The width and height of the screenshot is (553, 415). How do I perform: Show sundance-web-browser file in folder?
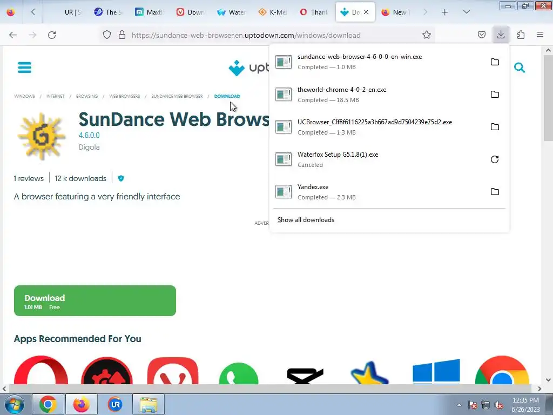(495, 62)
